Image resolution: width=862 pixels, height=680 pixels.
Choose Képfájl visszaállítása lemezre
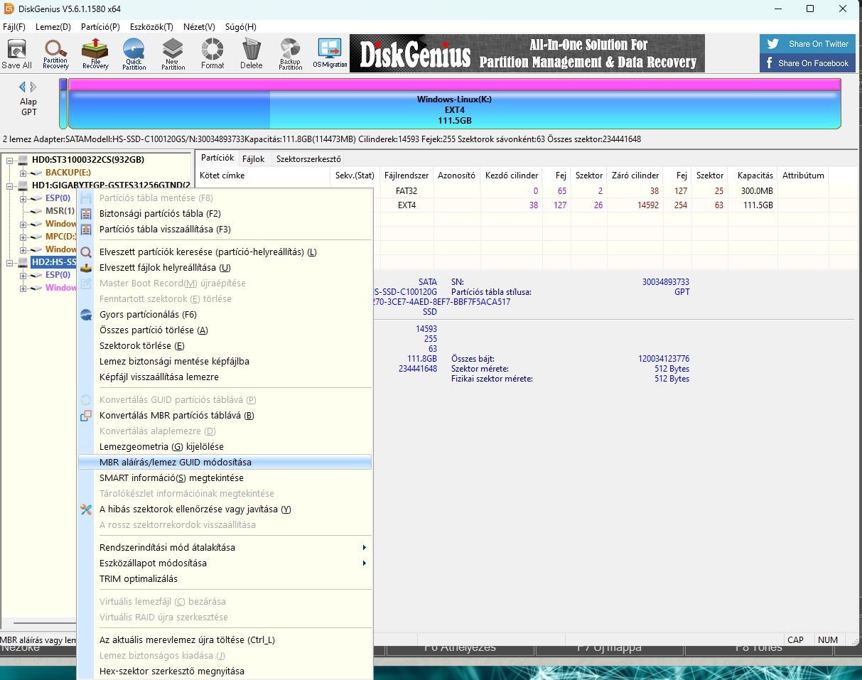point(225,377)
